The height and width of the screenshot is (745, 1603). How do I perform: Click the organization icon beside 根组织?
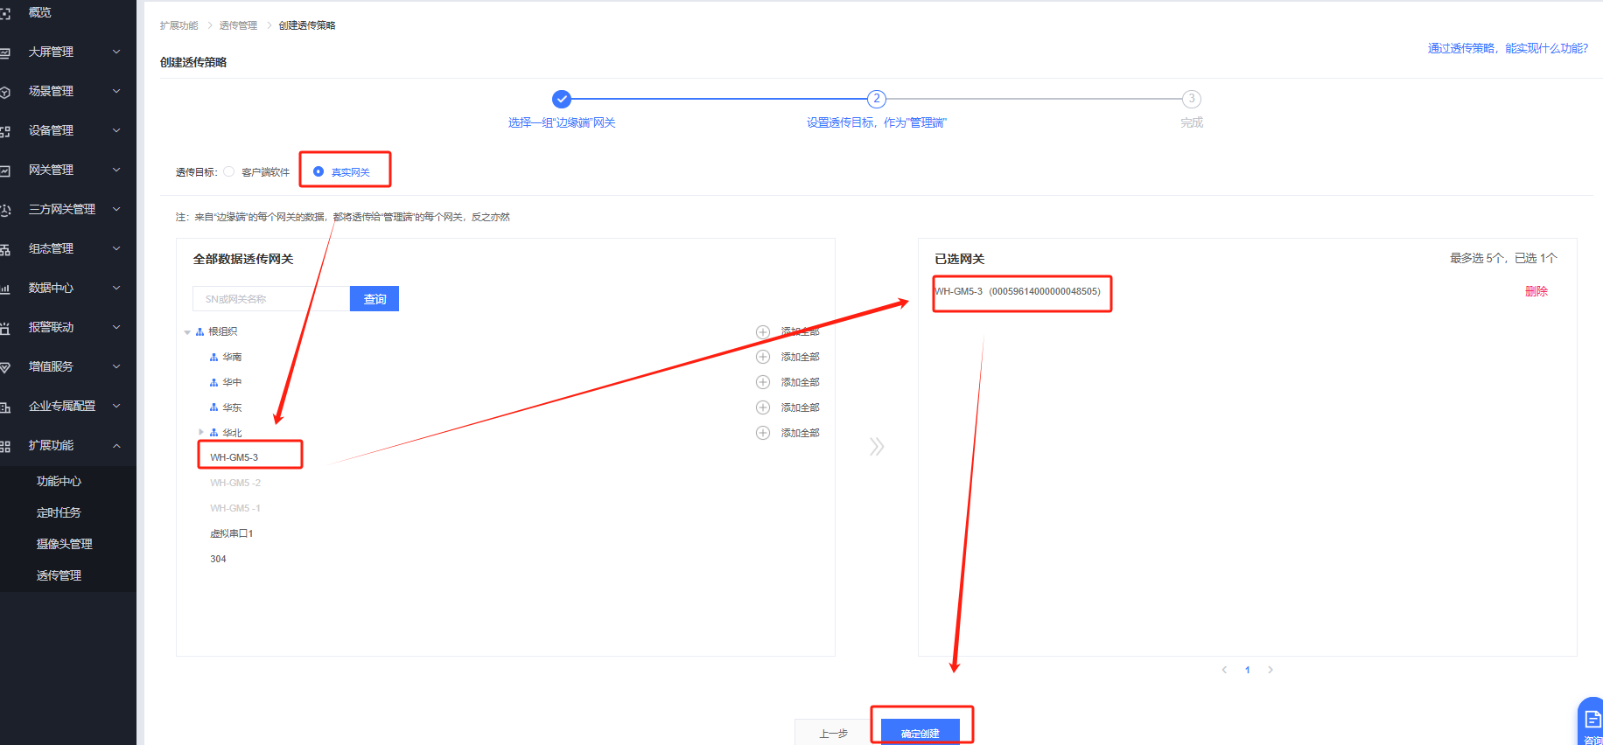(x=199, y=332)
